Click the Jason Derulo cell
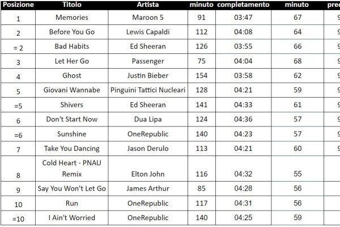This screenshot has width=340, height=227. click(147, 149)
